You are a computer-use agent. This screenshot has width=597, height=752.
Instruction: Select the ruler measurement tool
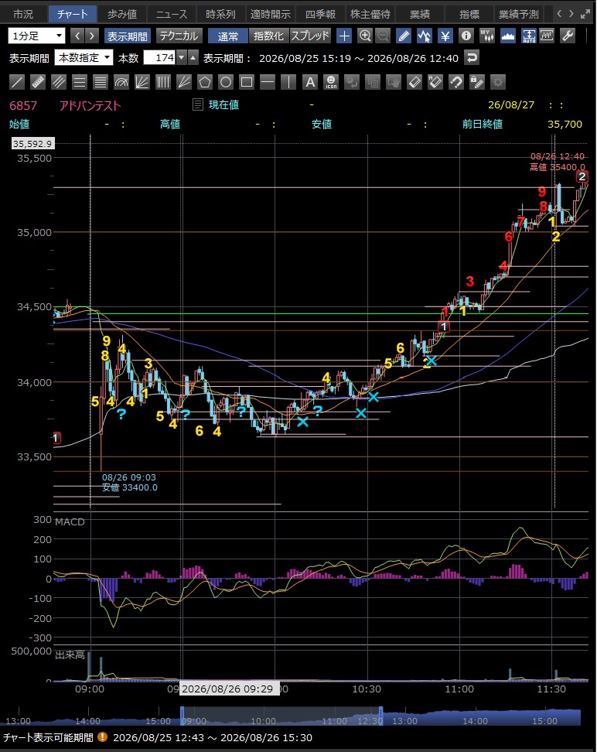pos(38,82)
